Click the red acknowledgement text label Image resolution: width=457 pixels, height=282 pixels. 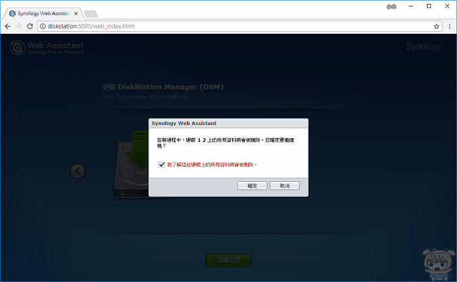212,165
